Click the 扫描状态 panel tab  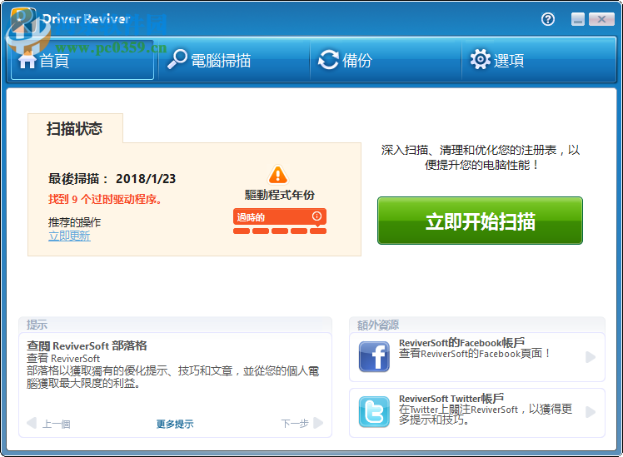tap(75, 128)
